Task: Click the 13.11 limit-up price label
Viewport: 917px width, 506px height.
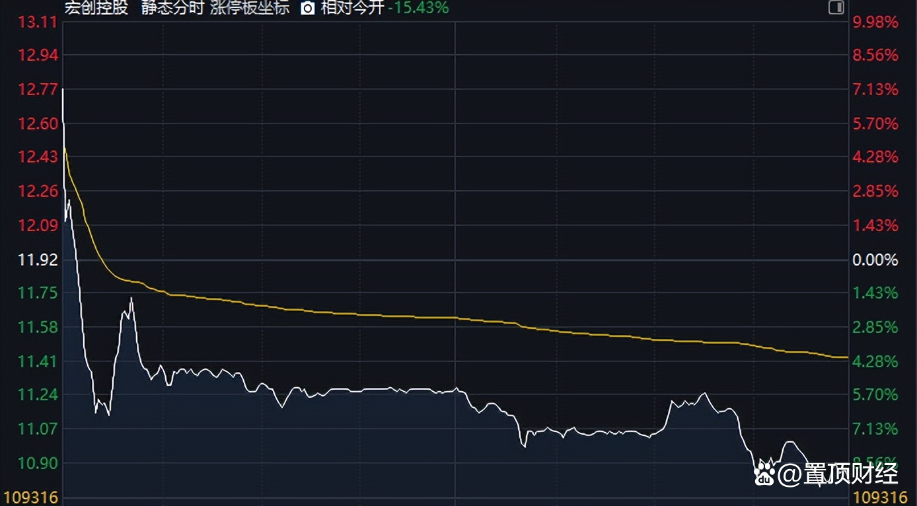Action: (38, 22)
